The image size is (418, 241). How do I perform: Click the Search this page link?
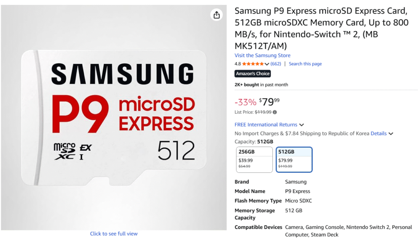305,64
